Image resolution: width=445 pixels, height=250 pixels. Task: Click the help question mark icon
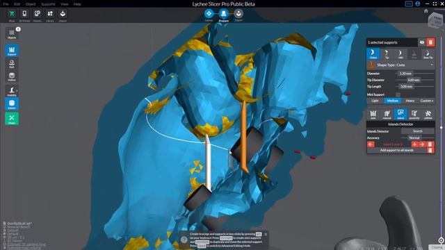pyautogui.click(x=184, y=240)
